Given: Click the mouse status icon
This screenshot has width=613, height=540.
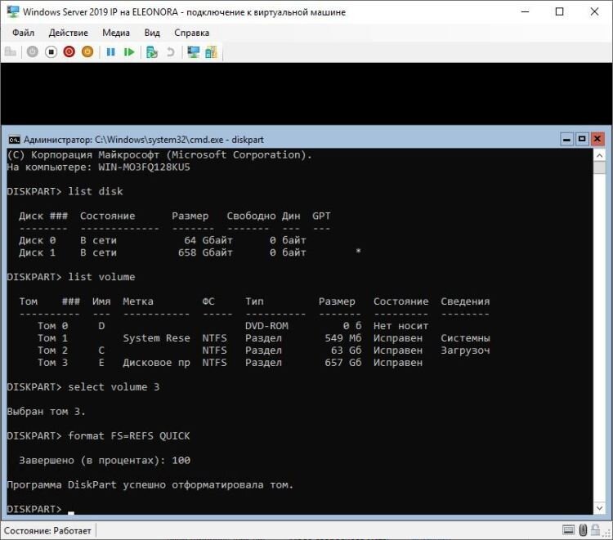Looking at the screenshot, I should (x=583, y=530).
